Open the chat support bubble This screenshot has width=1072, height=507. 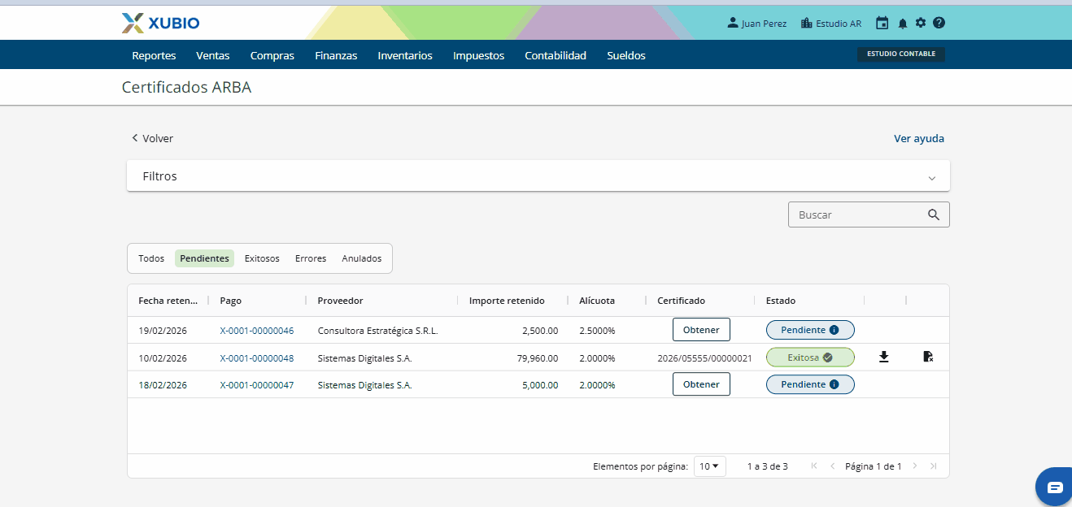[x=1054, y=487]
